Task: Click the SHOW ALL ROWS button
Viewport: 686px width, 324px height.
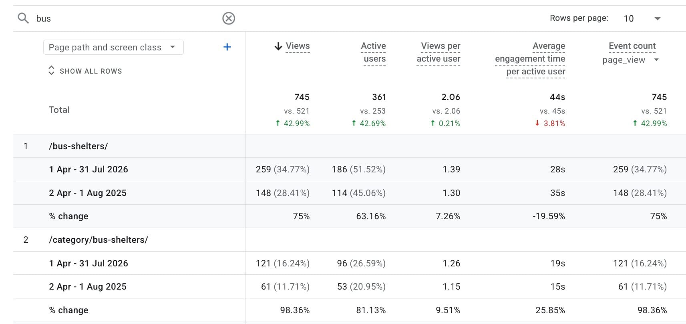Action: (85, 71)
